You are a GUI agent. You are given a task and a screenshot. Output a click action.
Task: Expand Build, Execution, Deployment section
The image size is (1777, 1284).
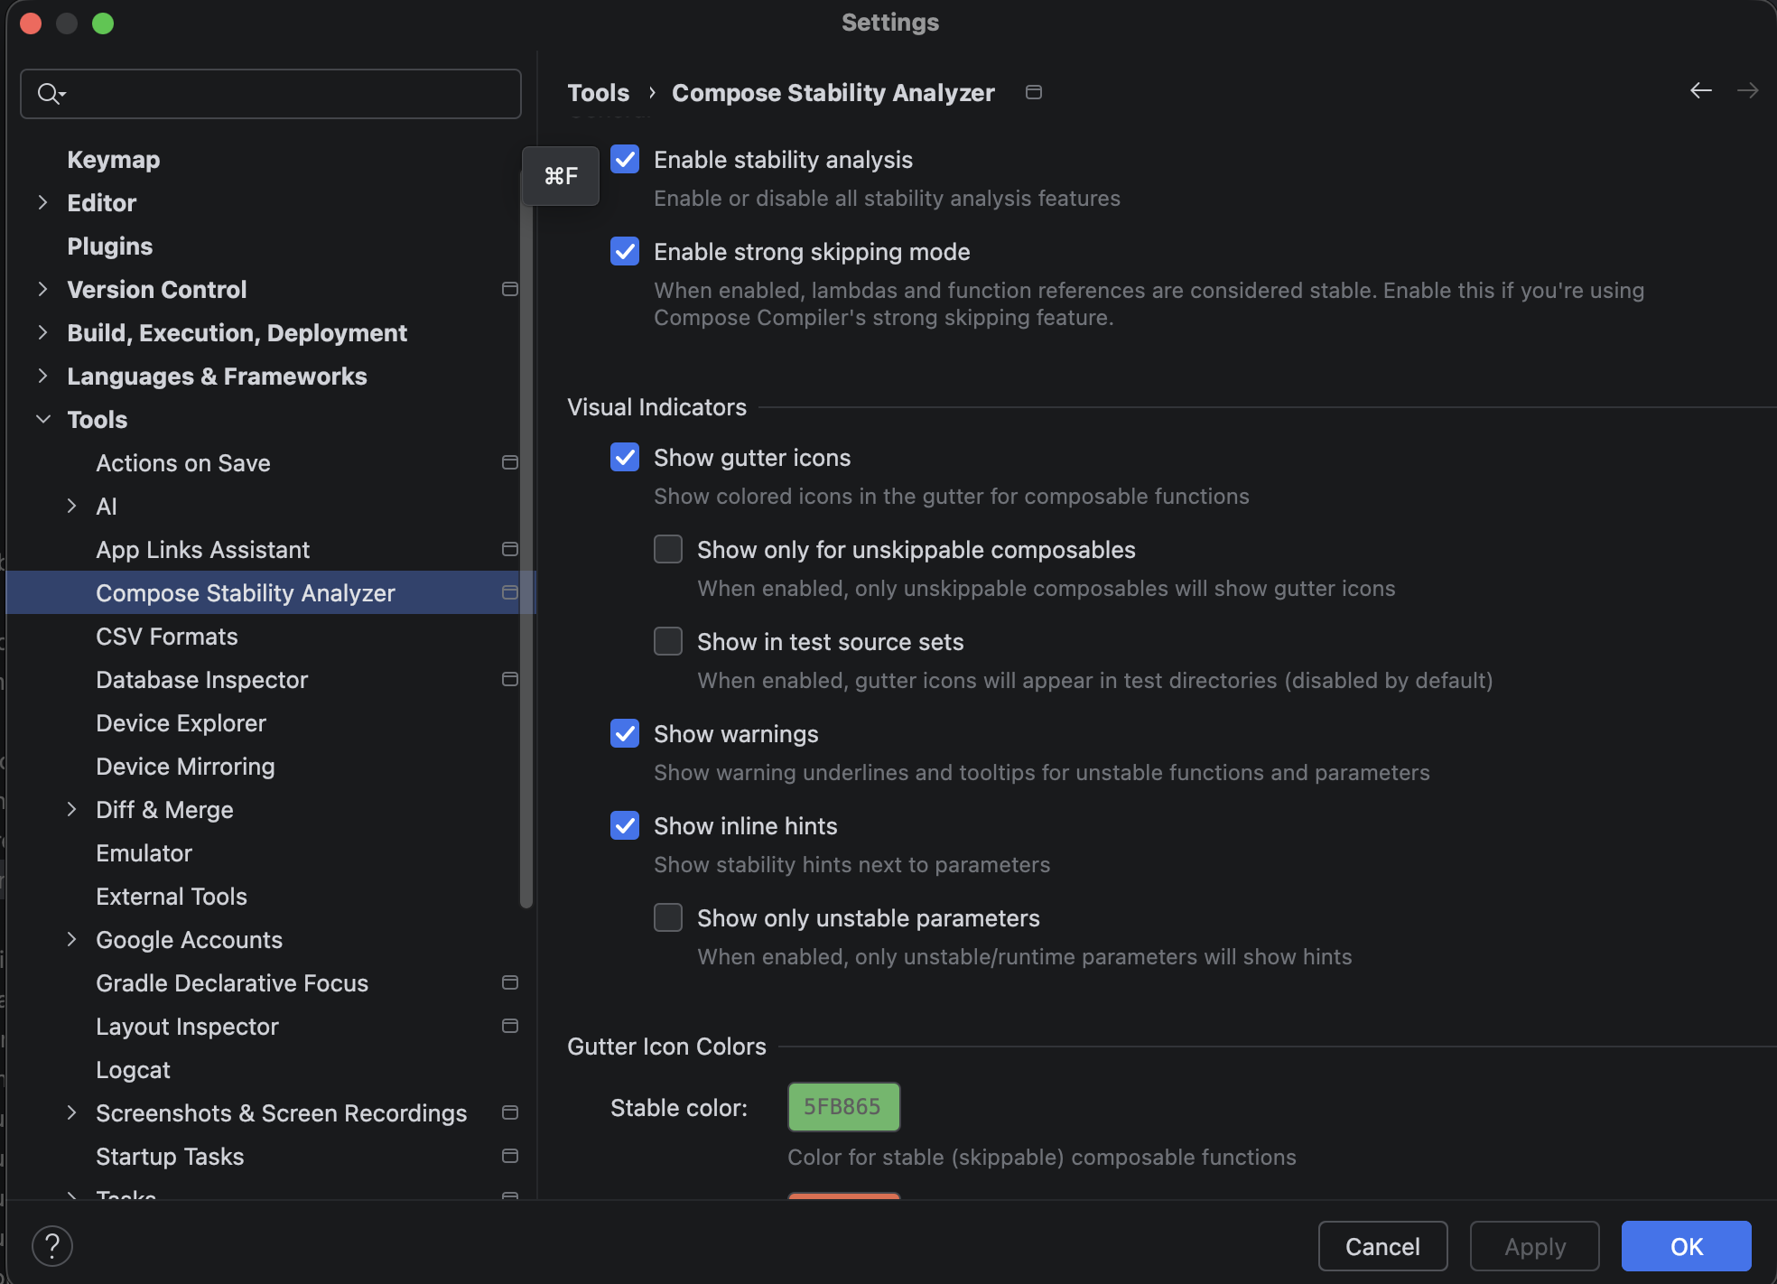click(42, 332)
